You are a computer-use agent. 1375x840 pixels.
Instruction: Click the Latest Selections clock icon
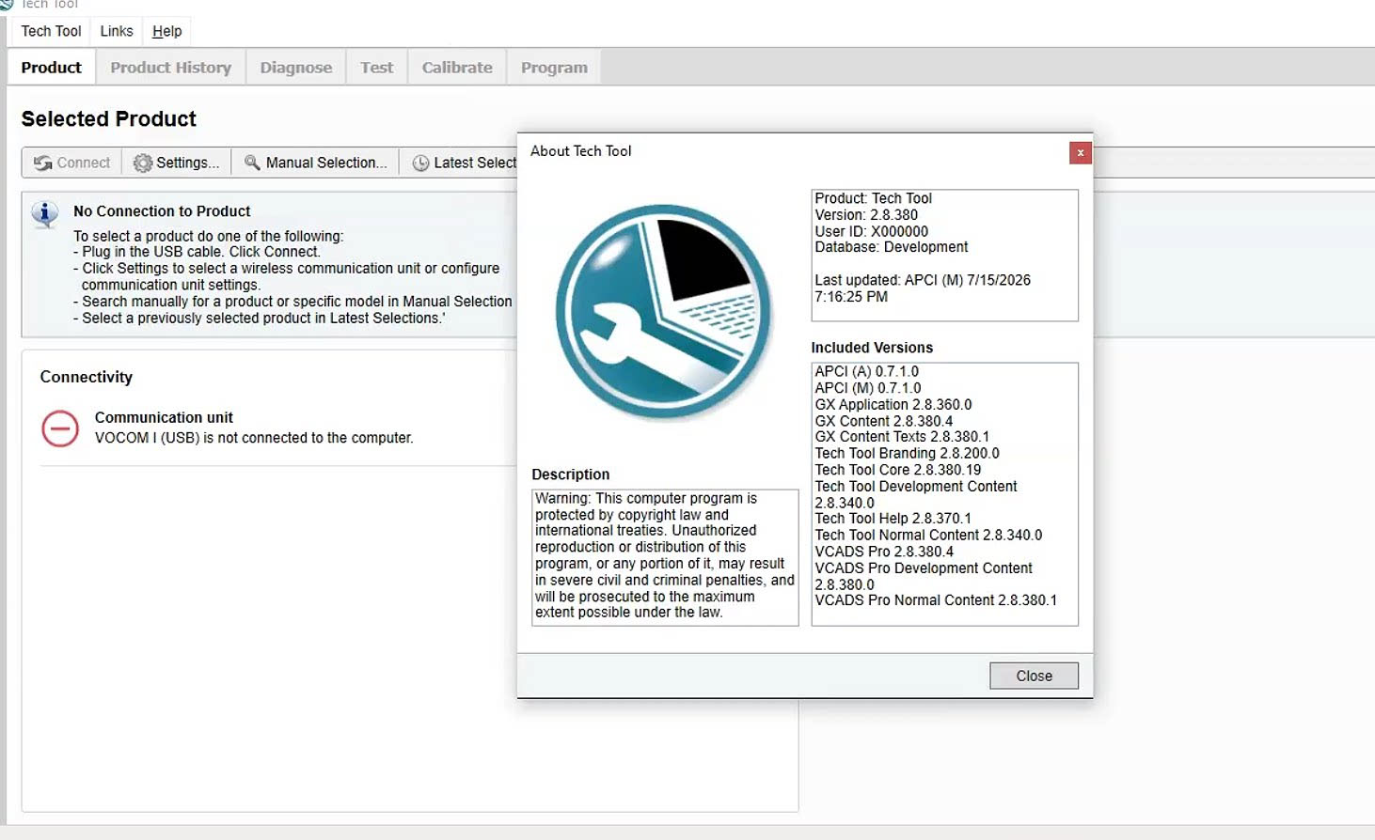click(x=421, y=163)
